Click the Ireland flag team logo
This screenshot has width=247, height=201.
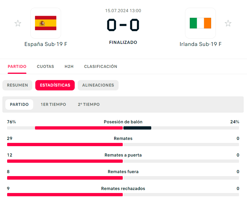[x=200, y=23]
